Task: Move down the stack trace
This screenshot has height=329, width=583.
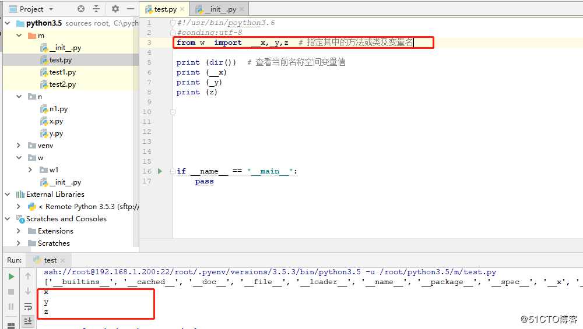Action: (x=28, y=291)
